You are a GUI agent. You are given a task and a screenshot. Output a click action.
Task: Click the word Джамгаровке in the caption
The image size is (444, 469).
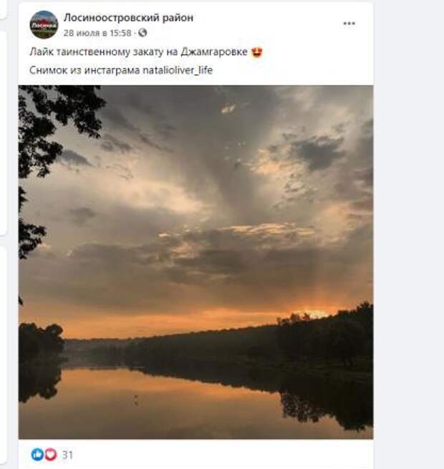pos(214,52)
